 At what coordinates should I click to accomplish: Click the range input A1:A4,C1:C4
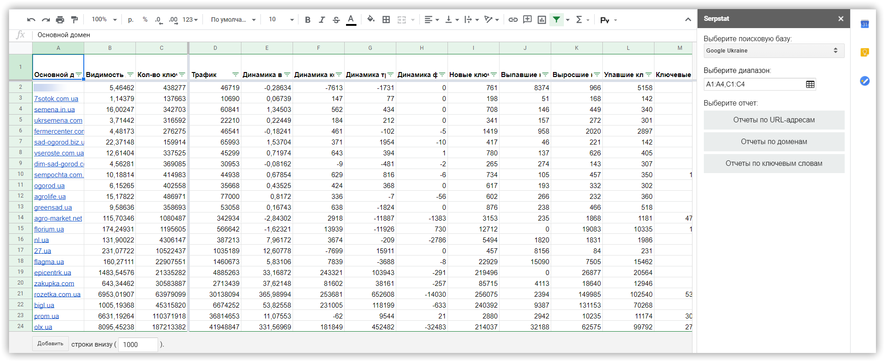[754, 84]
